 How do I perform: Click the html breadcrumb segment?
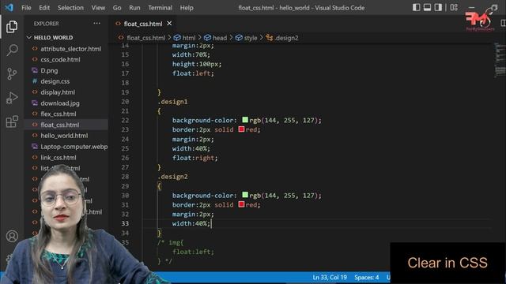(189, 38)
